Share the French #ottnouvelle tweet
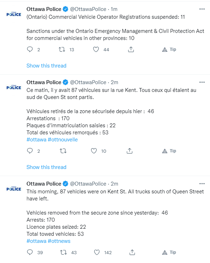210x263 pixels. pos(129,151)
